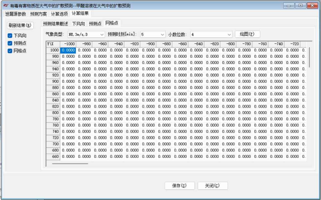Click the Y\X corner header cell
Screen dimensions: 321x200
53,44
